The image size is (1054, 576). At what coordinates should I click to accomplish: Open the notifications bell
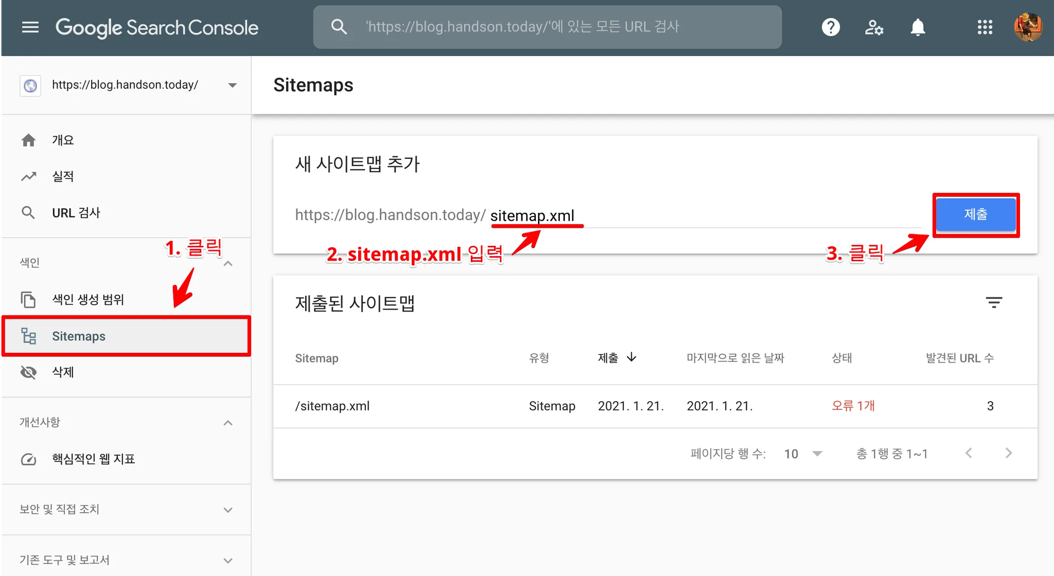point(918,27)
